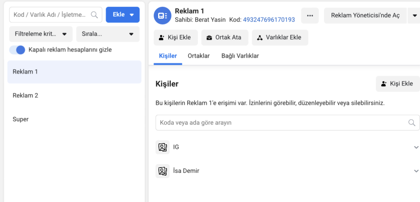Click the Reklam 1 ad account avatar icon
Image resolution: width=420 pixels, height=202 pixels.
click(x=163, y=16)
